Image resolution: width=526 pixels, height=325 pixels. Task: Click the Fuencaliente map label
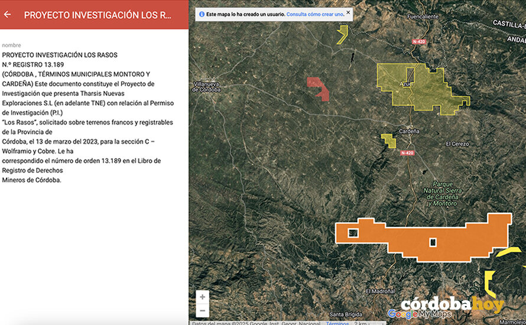(423, 17)
